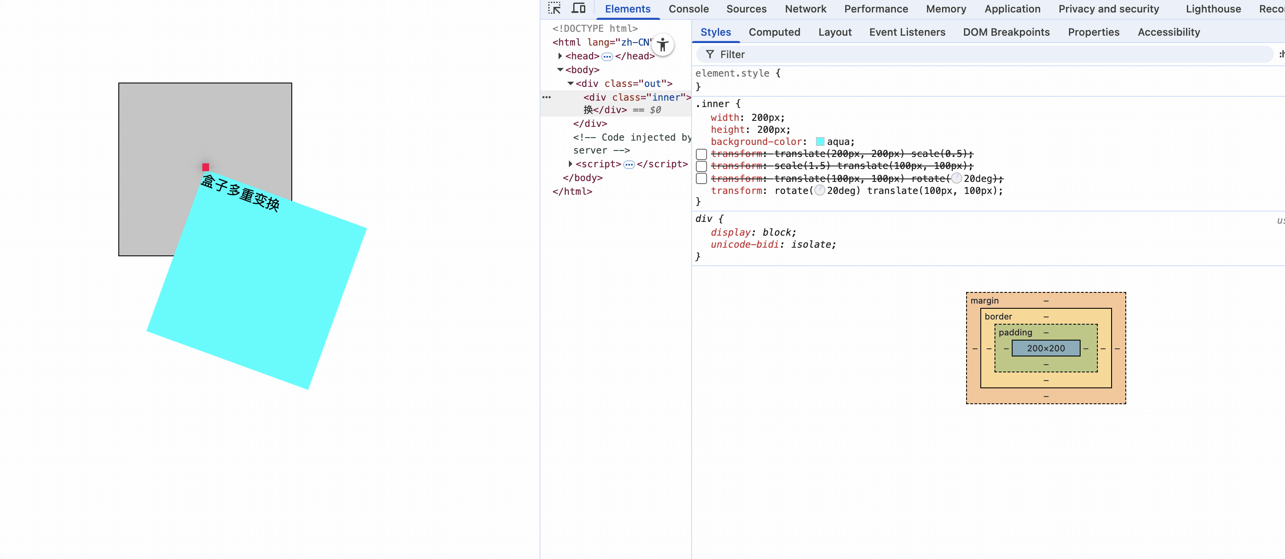Screen dimensions: 1285x559
Task: Click the three-dot menu beside the inner div row
Action: coord(547,98)
